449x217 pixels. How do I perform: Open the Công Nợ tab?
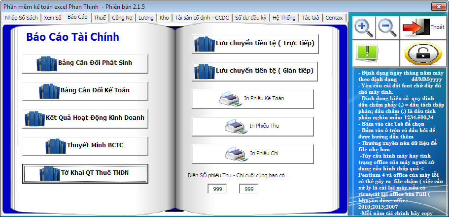pyautogui.click(x=122, y=18)
